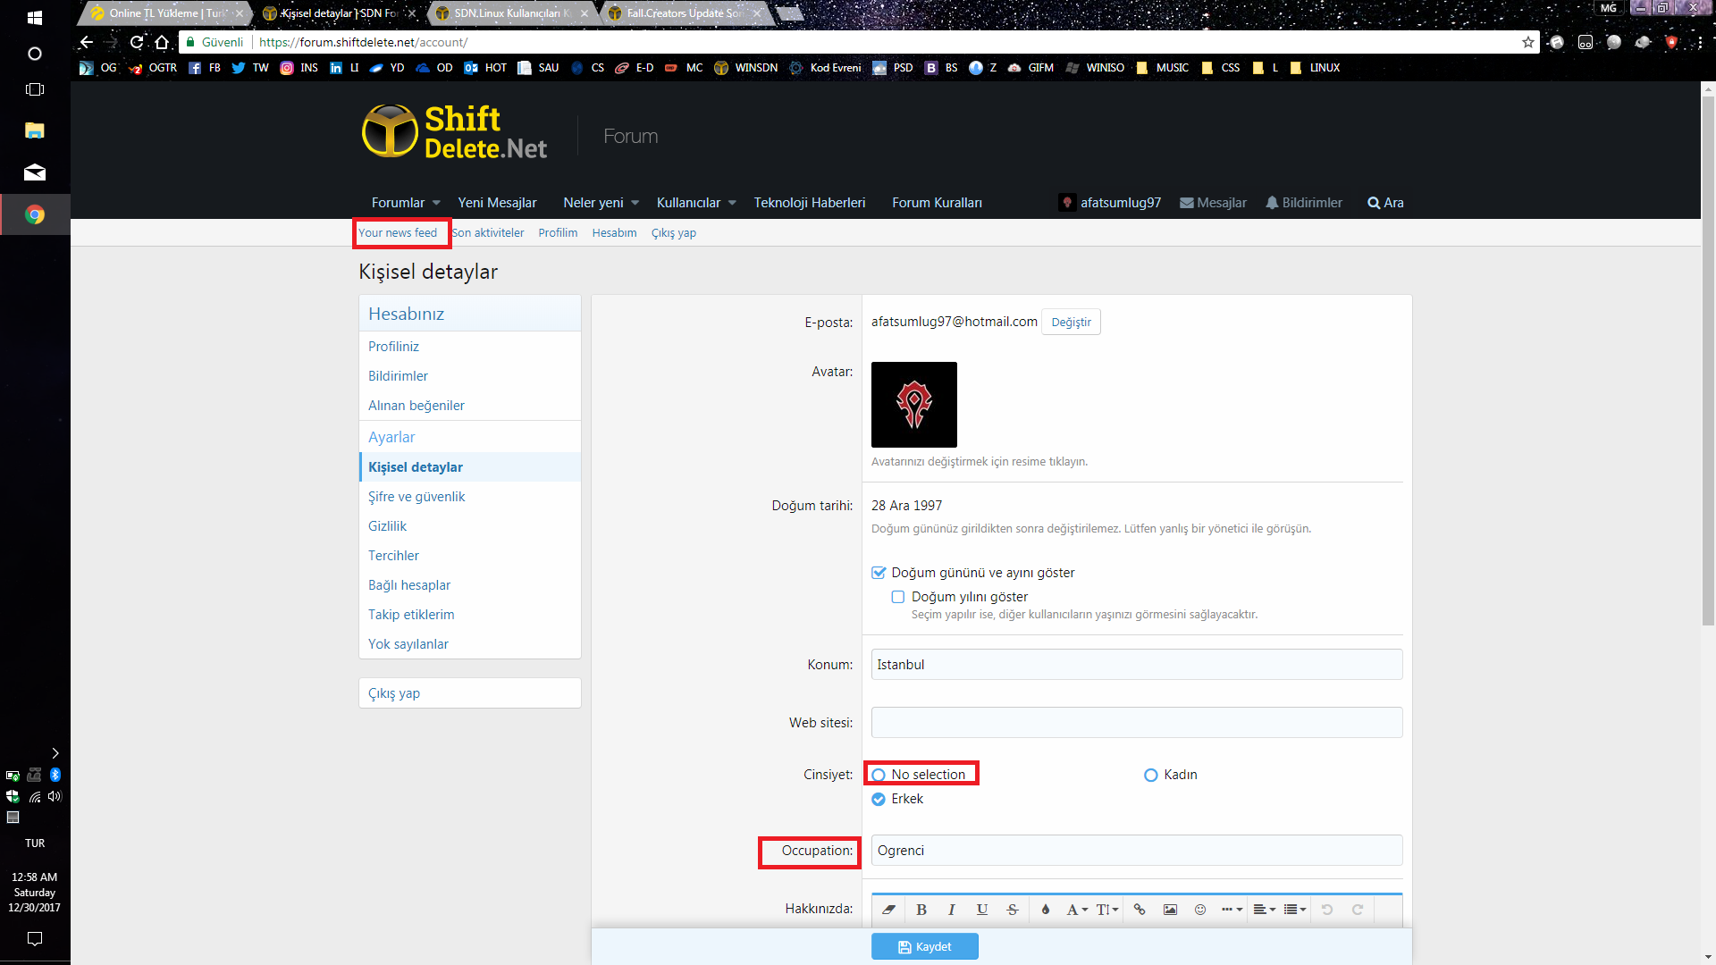Open the font family dropdown in editor
Screen dimensions: 1716x965
pyautogui.click(x=1077, y=910)
